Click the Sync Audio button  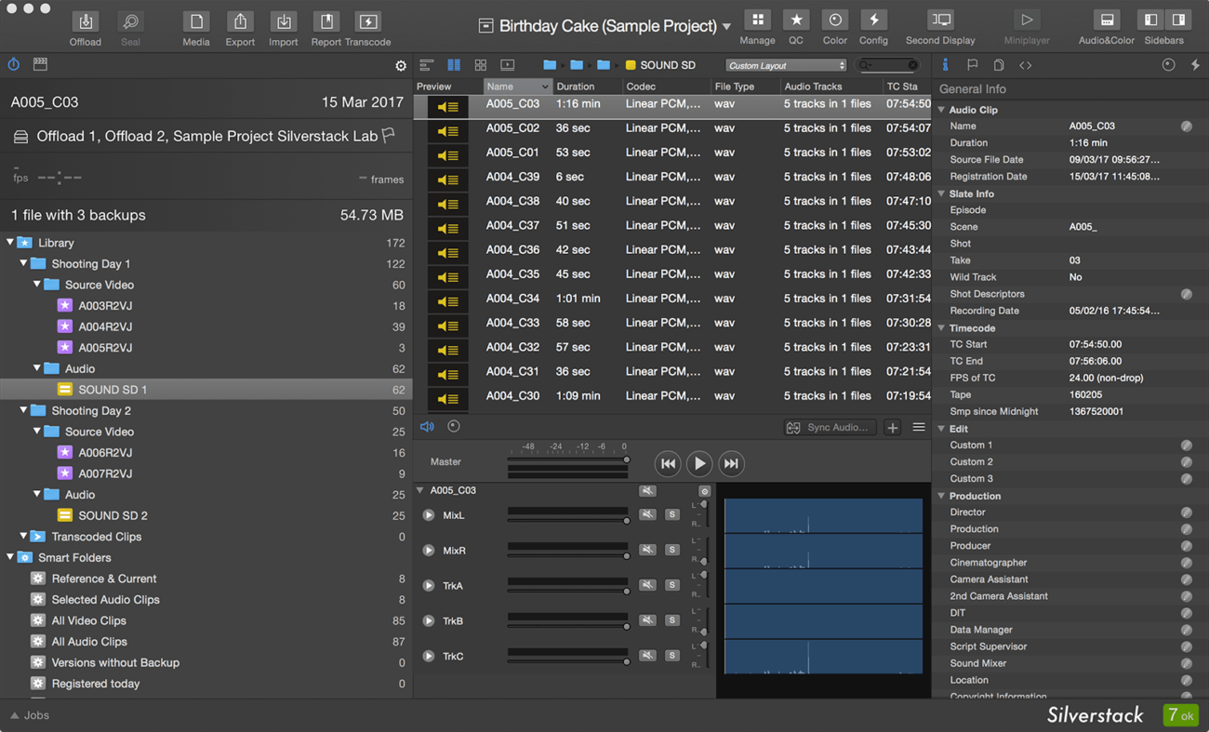(830, 428)
